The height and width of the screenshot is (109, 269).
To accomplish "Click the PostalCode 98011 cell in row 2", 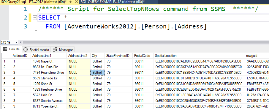I will click(143, 67).
